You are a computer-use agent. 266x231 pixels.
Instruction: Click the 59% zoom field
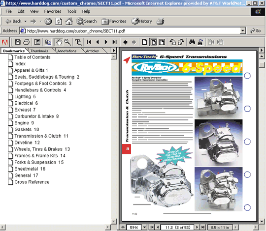tap(134, 227)
